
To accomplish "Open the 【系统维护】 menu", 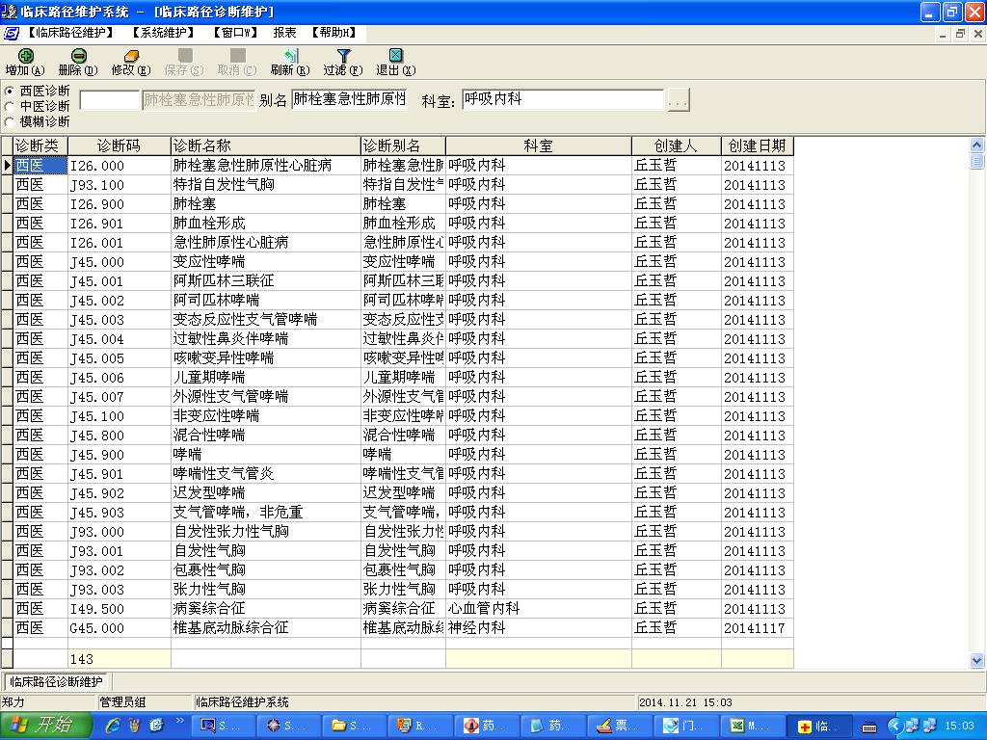I will pos(164,33).
